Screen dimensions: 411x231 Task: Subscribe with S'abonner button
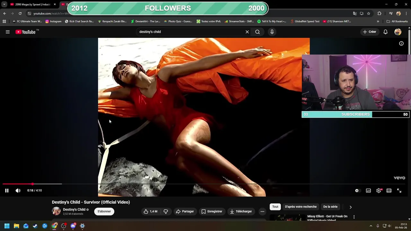pos(104,211)
